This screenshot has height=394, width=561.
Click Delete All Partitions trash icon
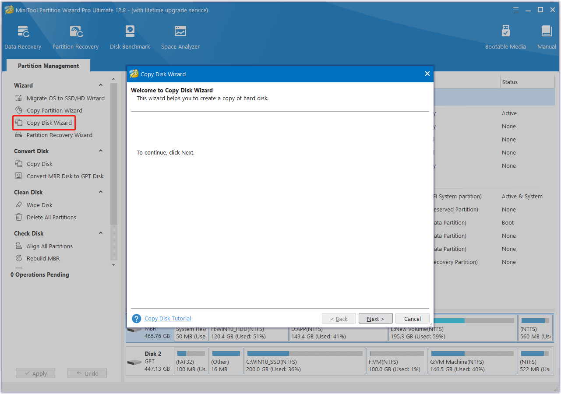pos(19,217)
